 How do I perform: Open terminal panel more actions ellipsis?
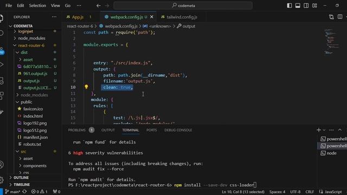331,130
